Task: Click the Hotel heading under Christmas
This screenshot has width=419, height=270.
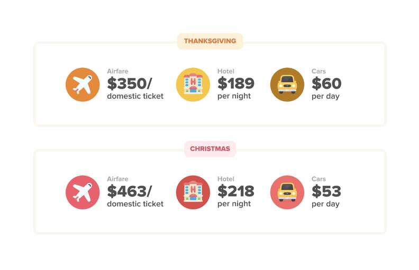Action: point(226,179)
